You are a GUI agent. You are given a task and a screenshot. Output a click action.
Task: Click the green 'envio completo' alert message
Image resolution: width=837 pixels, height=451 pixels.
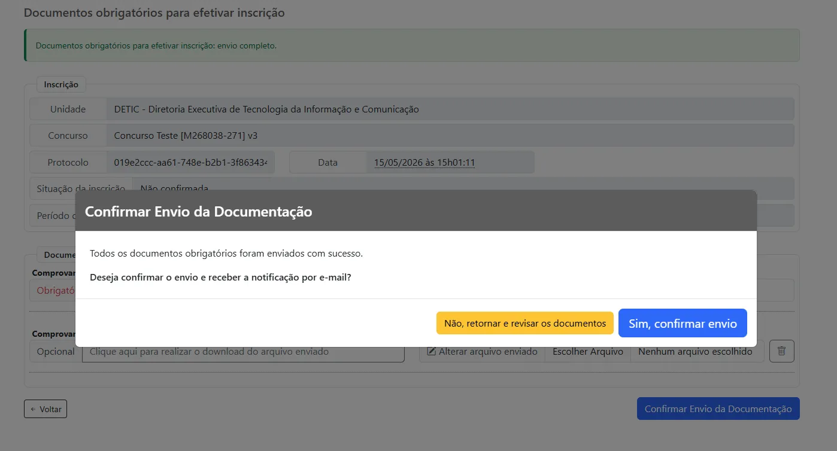[x=412, y=45]
